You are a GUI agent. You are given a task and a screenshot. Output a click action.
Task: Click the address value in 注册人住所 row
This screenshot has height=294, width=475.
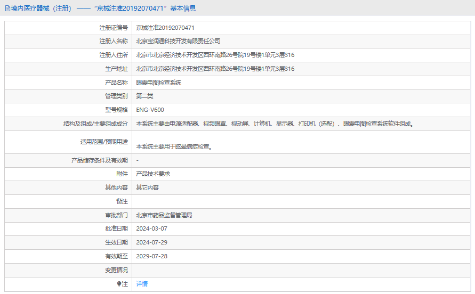coord(215,55)
